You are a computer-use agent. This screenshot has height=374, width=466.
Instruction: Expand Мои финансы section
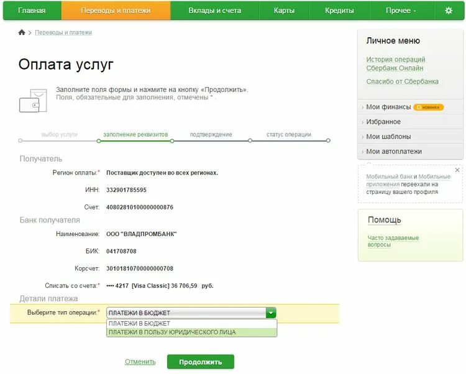pyautogui.click(x=388, y=107)
